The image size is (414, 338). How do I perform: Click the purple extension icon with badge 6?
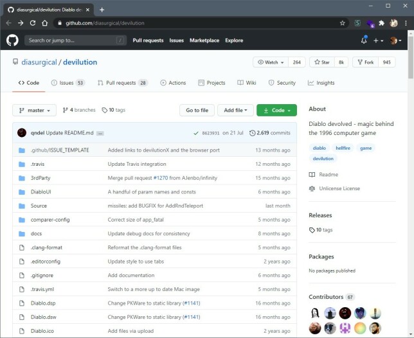point(370,24)
